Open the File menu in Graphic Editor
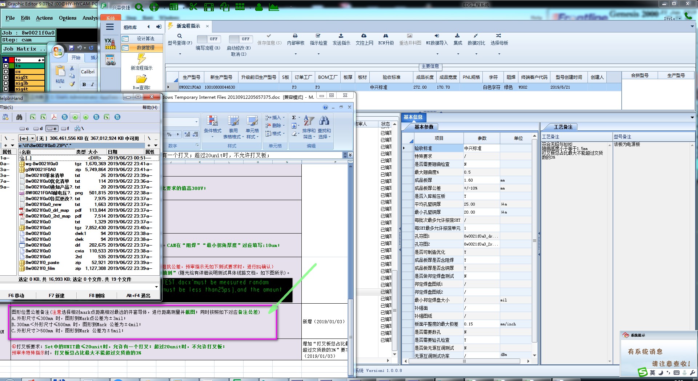 (x=10, y=18)
